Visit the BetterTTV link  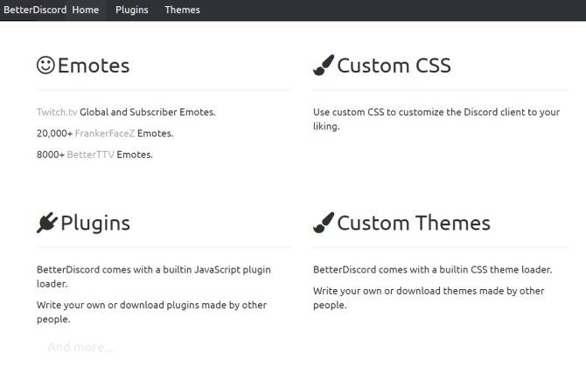point(90,155)
